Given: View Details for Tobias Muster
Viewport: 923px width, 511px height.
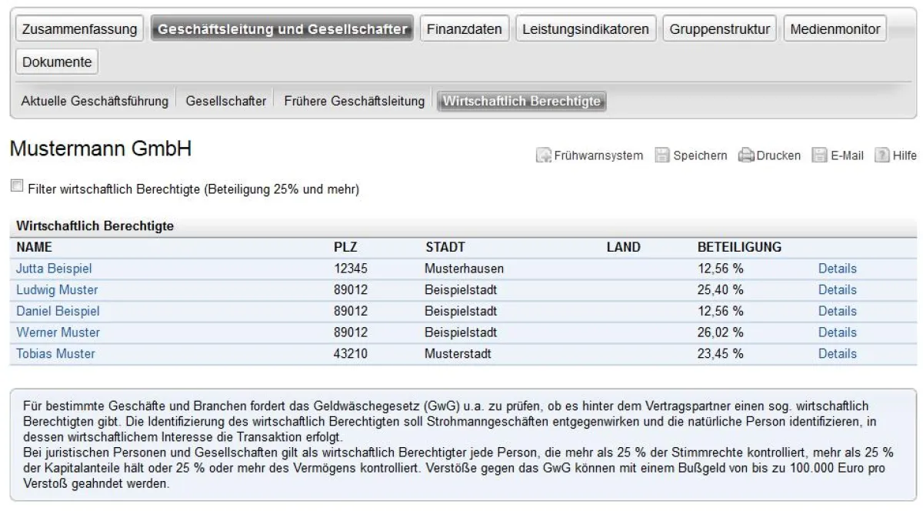Looking at the screenshot, I should coord(837,353).
